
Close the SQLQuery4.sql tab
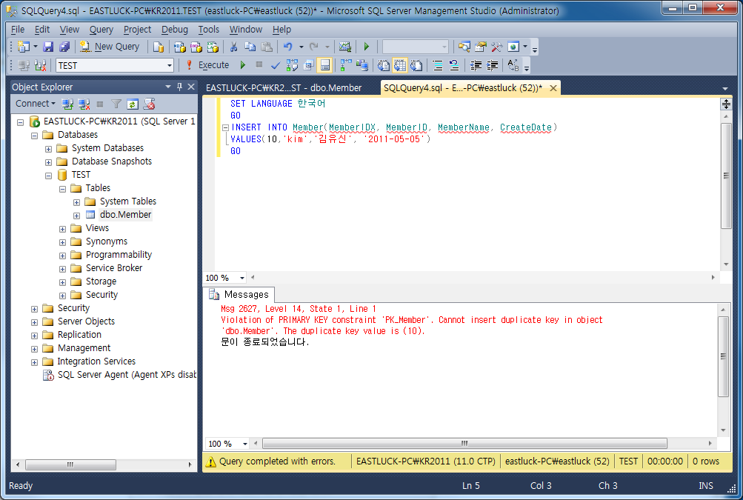click(553, 88)
